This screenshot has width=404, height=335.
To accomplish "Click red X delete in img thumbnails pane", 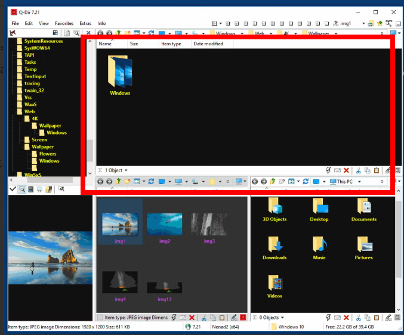I will [x=192, y=318].
